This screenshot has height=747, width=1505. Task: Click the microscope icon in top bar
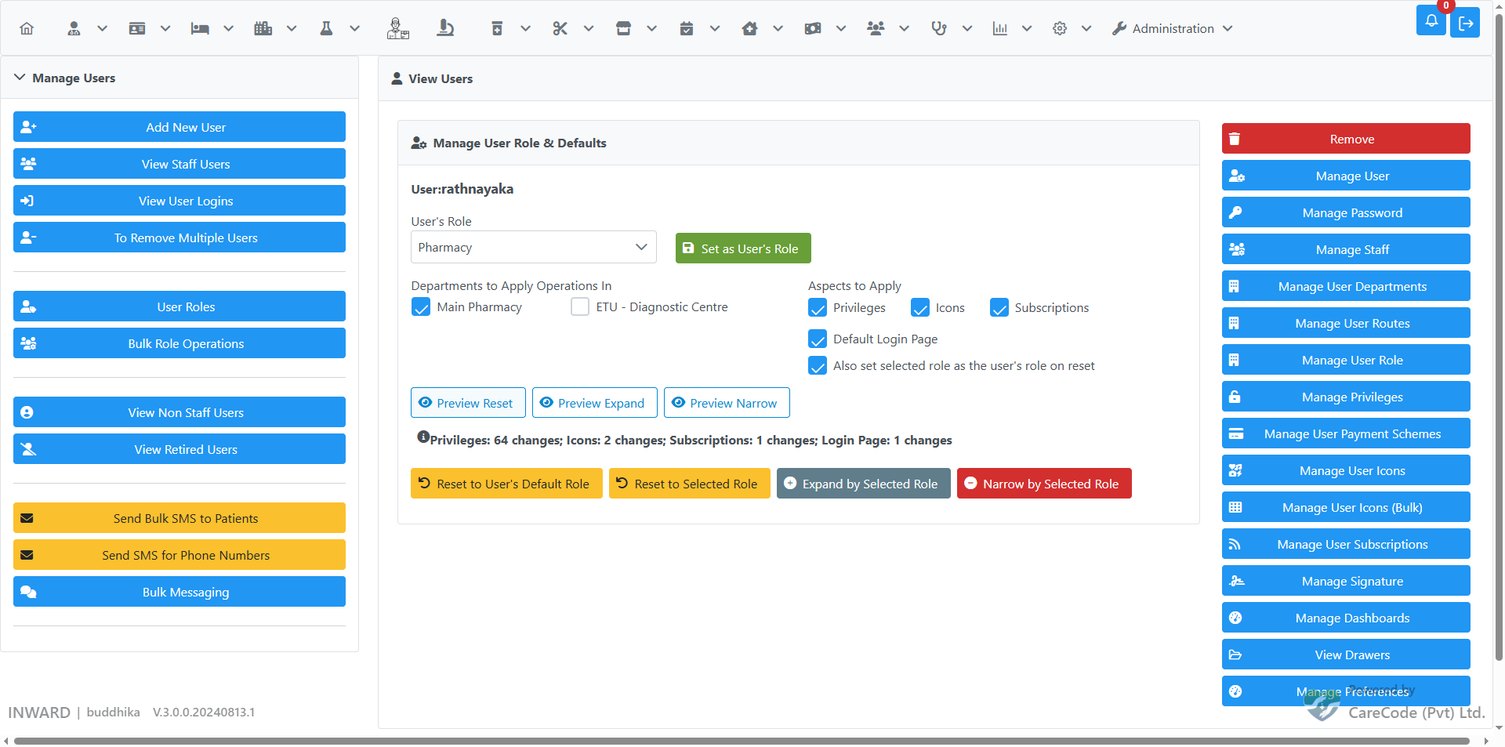point(445,29)
